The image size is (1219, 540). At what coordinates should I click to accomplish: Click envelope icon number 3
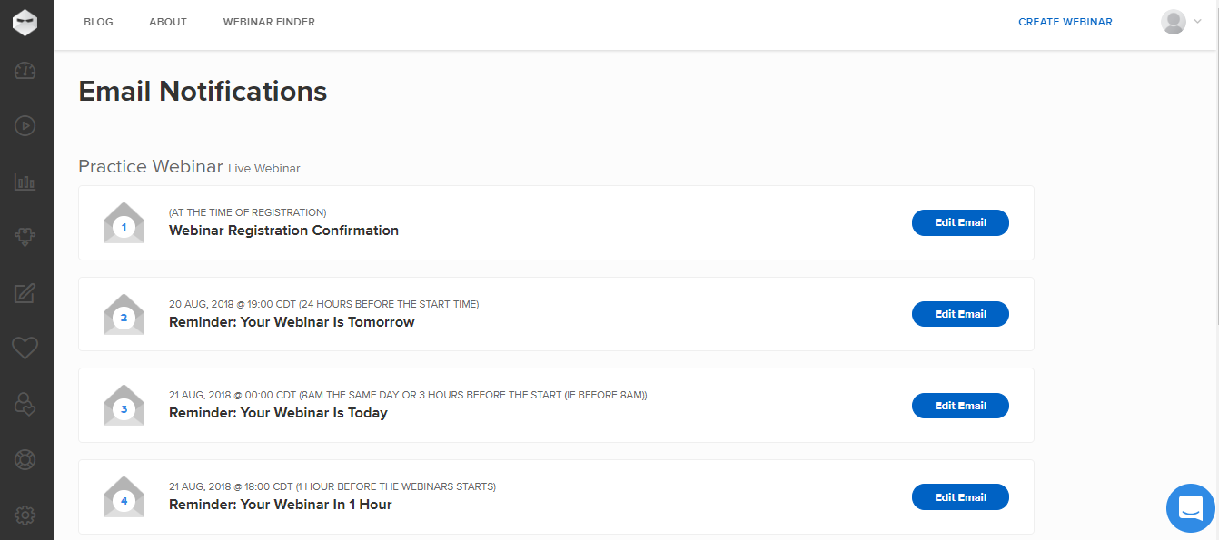[124, 406]
